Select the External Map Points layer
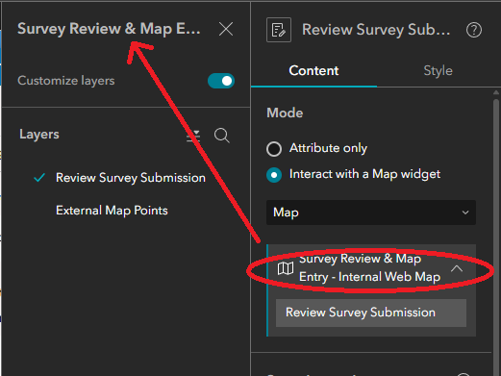 click(112, 211)
